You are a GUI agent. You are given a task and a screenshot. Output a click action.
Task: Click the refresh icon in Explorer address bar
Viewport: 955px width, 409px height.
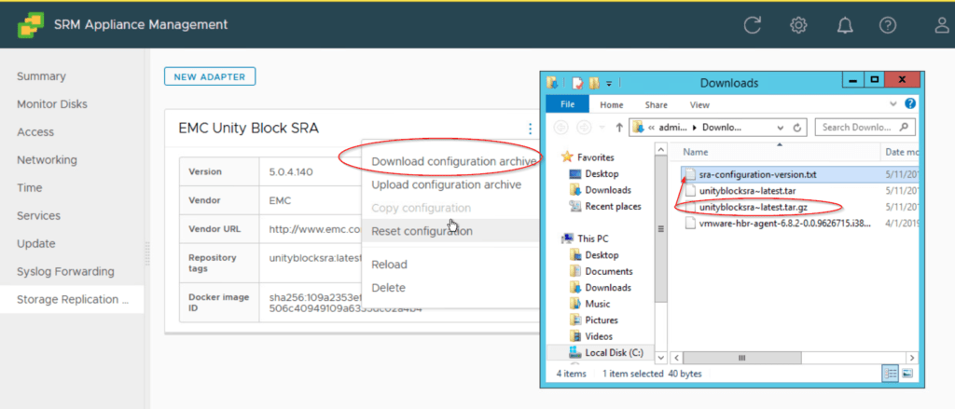coord(797,127)
